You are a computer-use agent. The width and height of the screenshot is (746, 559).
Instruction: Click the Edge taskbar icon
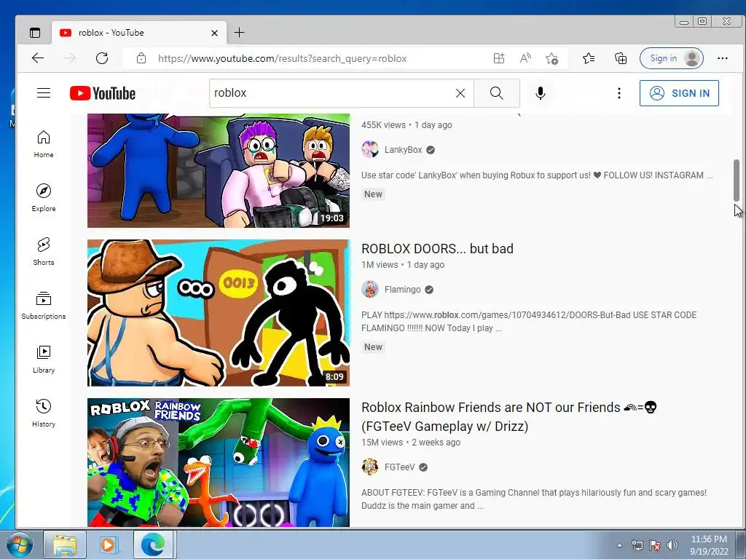coord(154,544)
